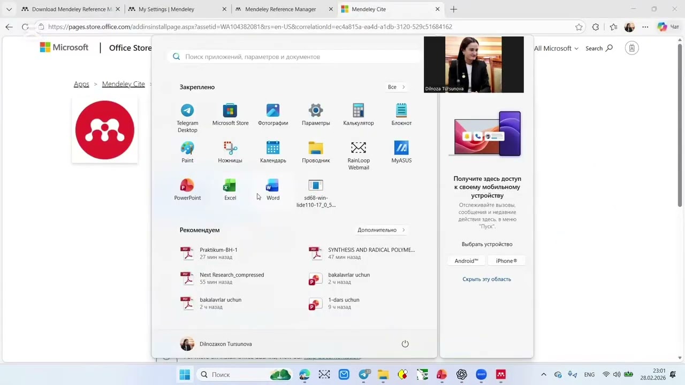
Task: Show hidden system tray icons chevron
Action: (x=544, y=375)
